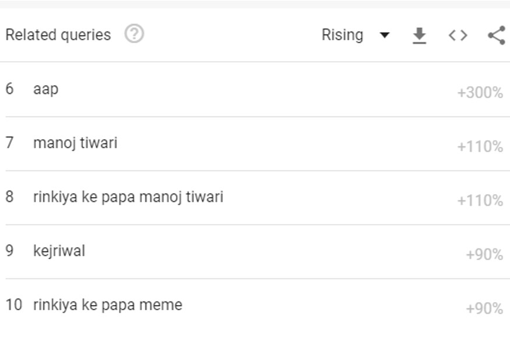Image resolution: width=510 pixels, height=340 pixels.
Task: Open the 'aap' related query
Action: (x=46, y=89)
